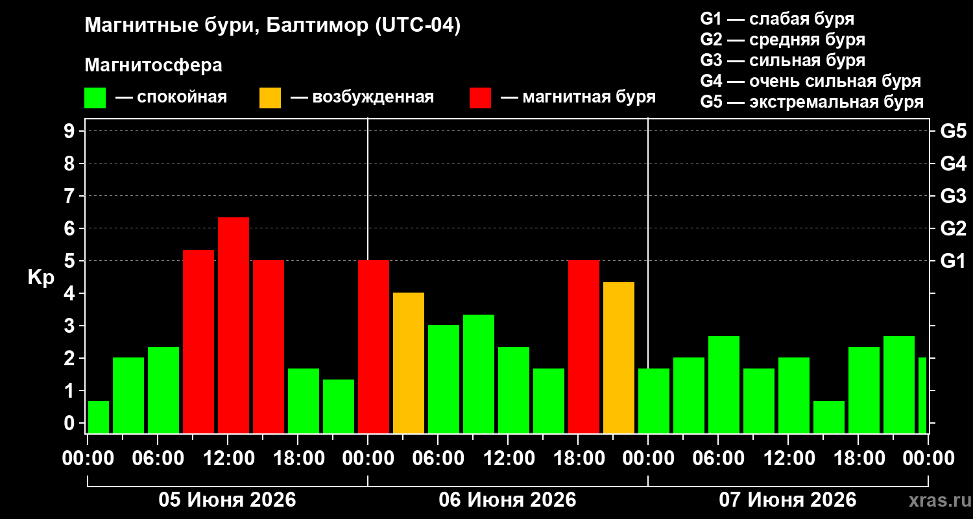This screenshot has height=519, width=973.
Task: Click the legend line 'G3 — сильная буря'
Action: (x=782, y=60)
